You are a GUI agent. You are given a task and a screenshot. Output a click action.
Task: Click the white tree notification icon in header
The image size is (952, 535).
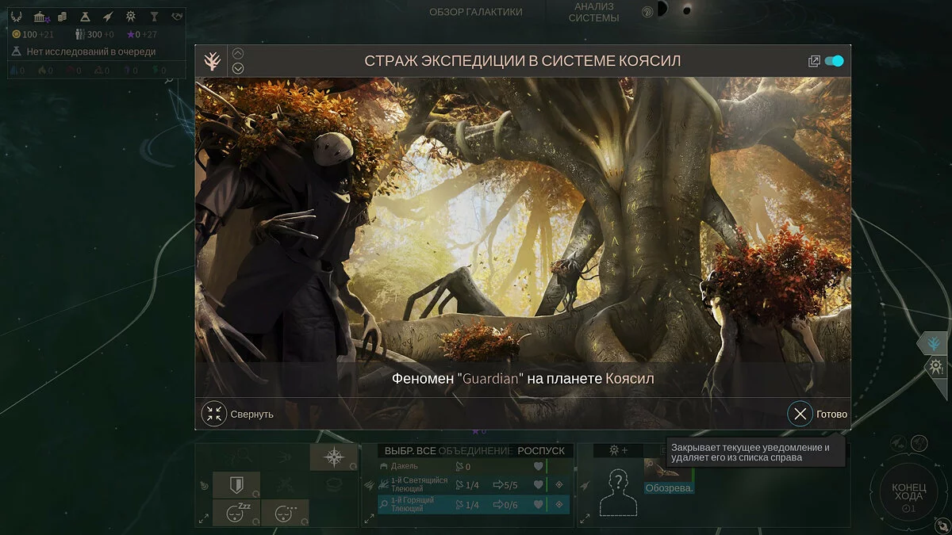pos(212,60)
